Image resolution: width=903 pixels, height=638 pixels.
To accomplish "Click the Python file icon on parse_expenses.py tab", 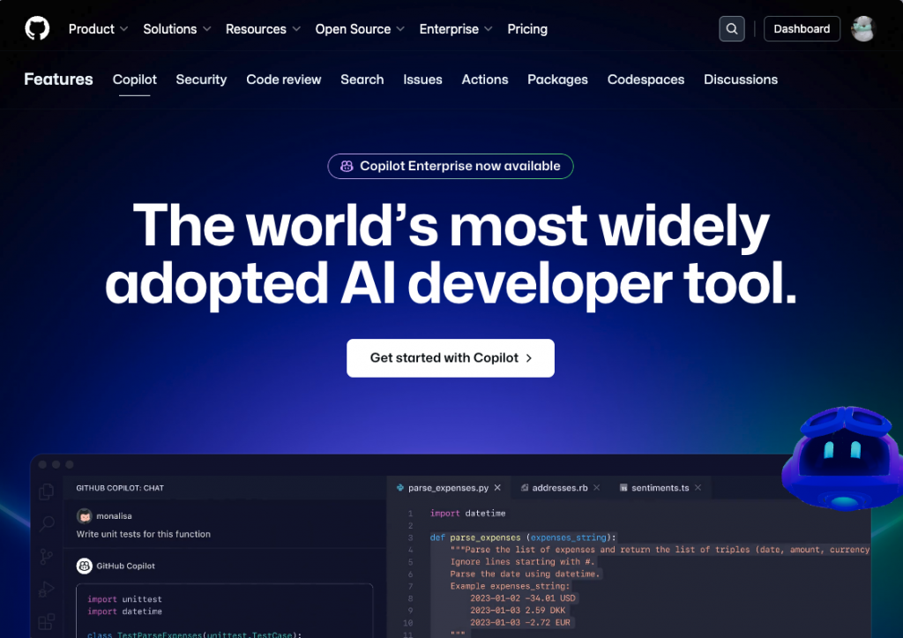I will (400, 488).
